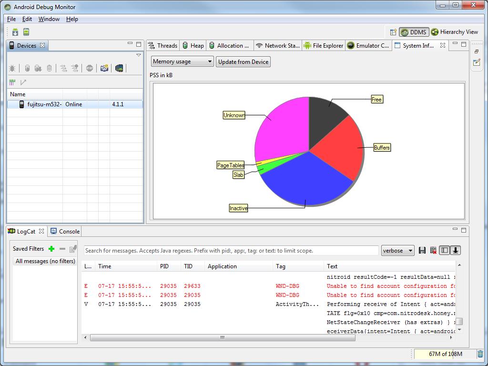Click the Dump HPROF file icon
Viewport: 488px width, 366px height.
38,68
